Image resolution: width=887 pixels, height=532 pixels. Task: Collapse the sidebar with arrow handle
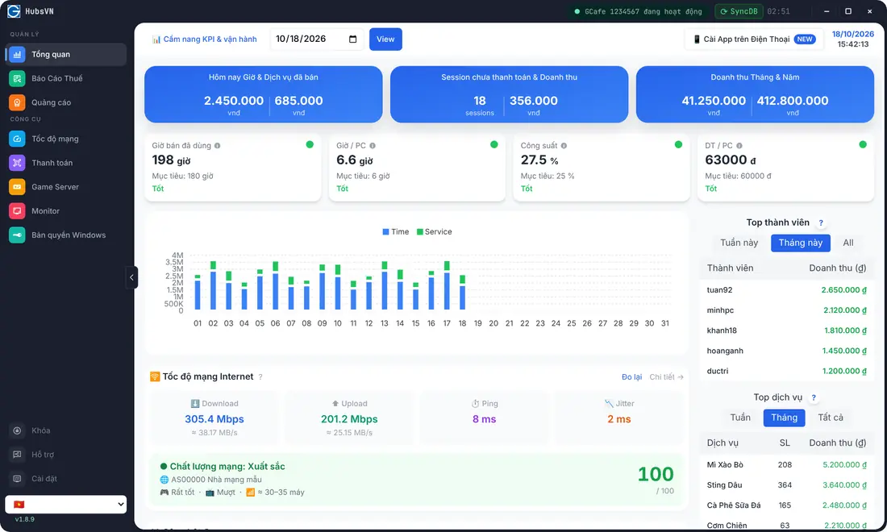click(131, 277)
